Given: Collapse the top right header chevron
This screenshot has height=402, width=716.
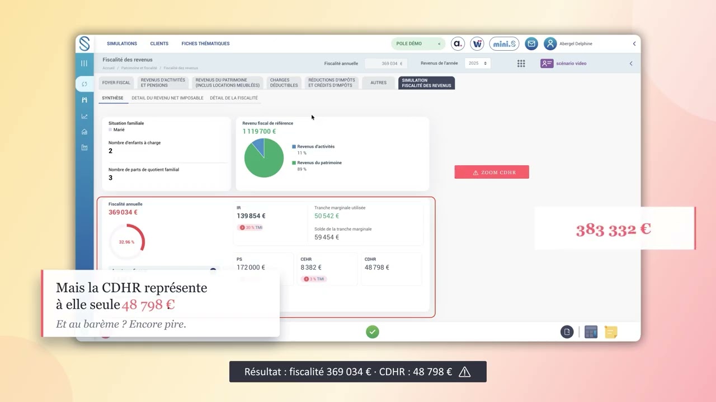Looking at the screenshot, I should [x=634, y=44].
